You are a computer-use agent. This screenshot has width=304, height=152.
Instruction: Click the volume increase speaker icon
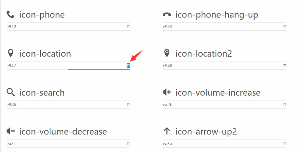point(167,92)
